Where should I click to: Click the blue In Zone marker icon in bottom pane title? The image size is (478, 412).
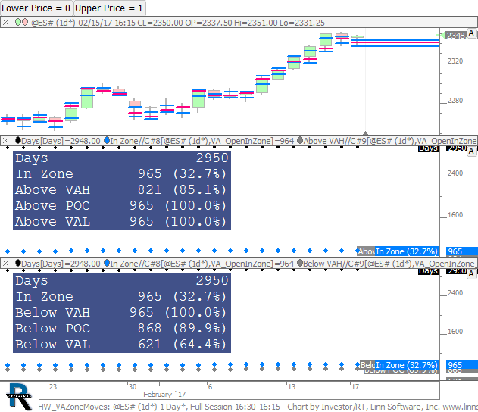point(107,263)
